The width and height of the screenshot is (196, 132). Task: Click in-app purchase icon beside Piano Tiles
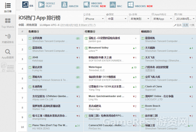click(30, 126)
